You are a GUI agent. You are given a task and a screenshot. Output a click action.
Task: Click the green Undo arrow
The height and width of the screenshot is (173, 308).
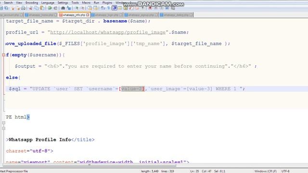pyautogui.click(x=50, y=8)
